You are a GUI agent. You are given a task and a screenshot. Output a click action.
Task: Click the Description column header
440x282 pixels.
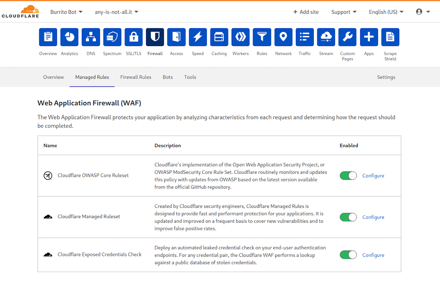coord(168,145)
